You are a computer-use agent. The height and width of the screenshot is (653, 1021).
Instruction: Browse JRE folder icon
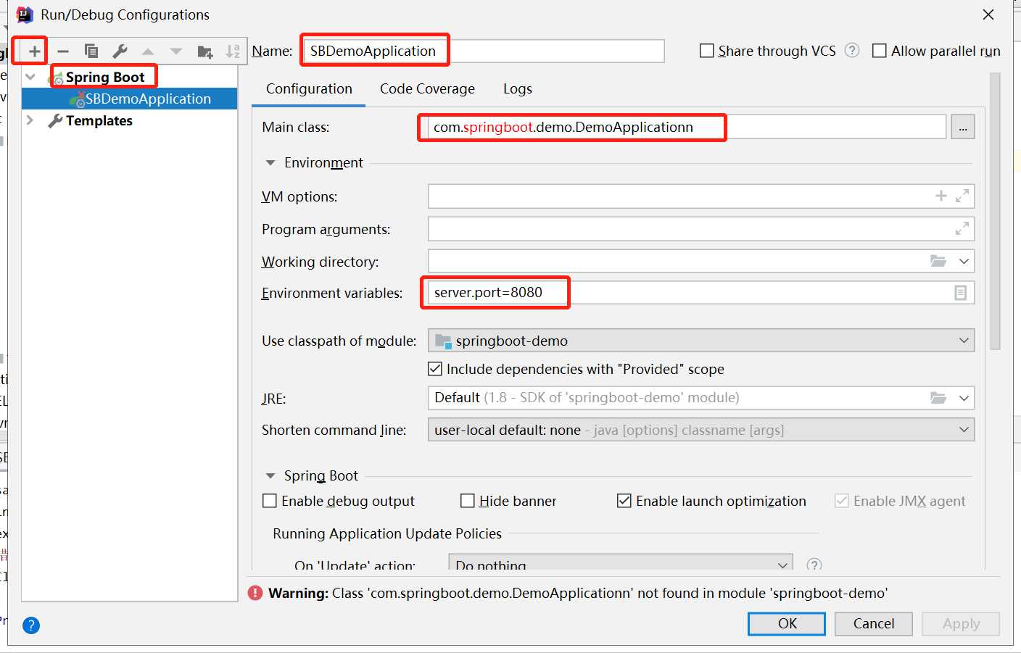[938, 398]
